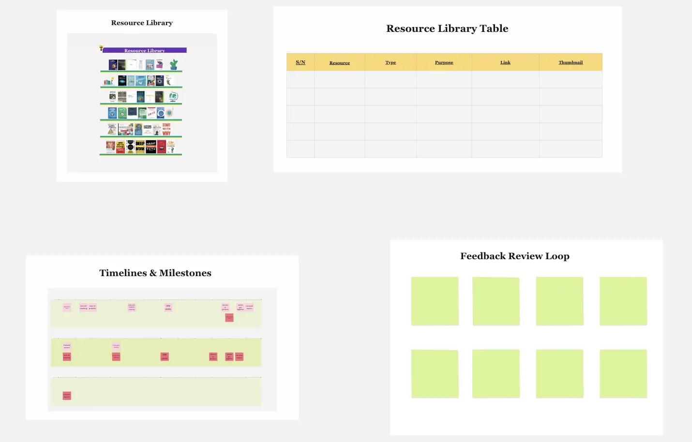Select the Purpose table column header
Image resolution: width=692 pixels, height=442 pixels.
(x=444, y=62)
